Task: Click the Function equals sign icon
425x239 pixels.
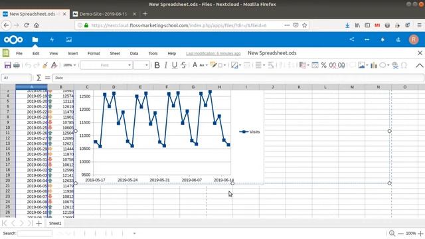Action: [47, 78]
